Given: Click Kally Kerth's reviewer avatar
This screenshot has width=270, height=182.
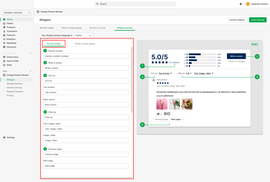Looking at the screenshot, I should [154, 80].
